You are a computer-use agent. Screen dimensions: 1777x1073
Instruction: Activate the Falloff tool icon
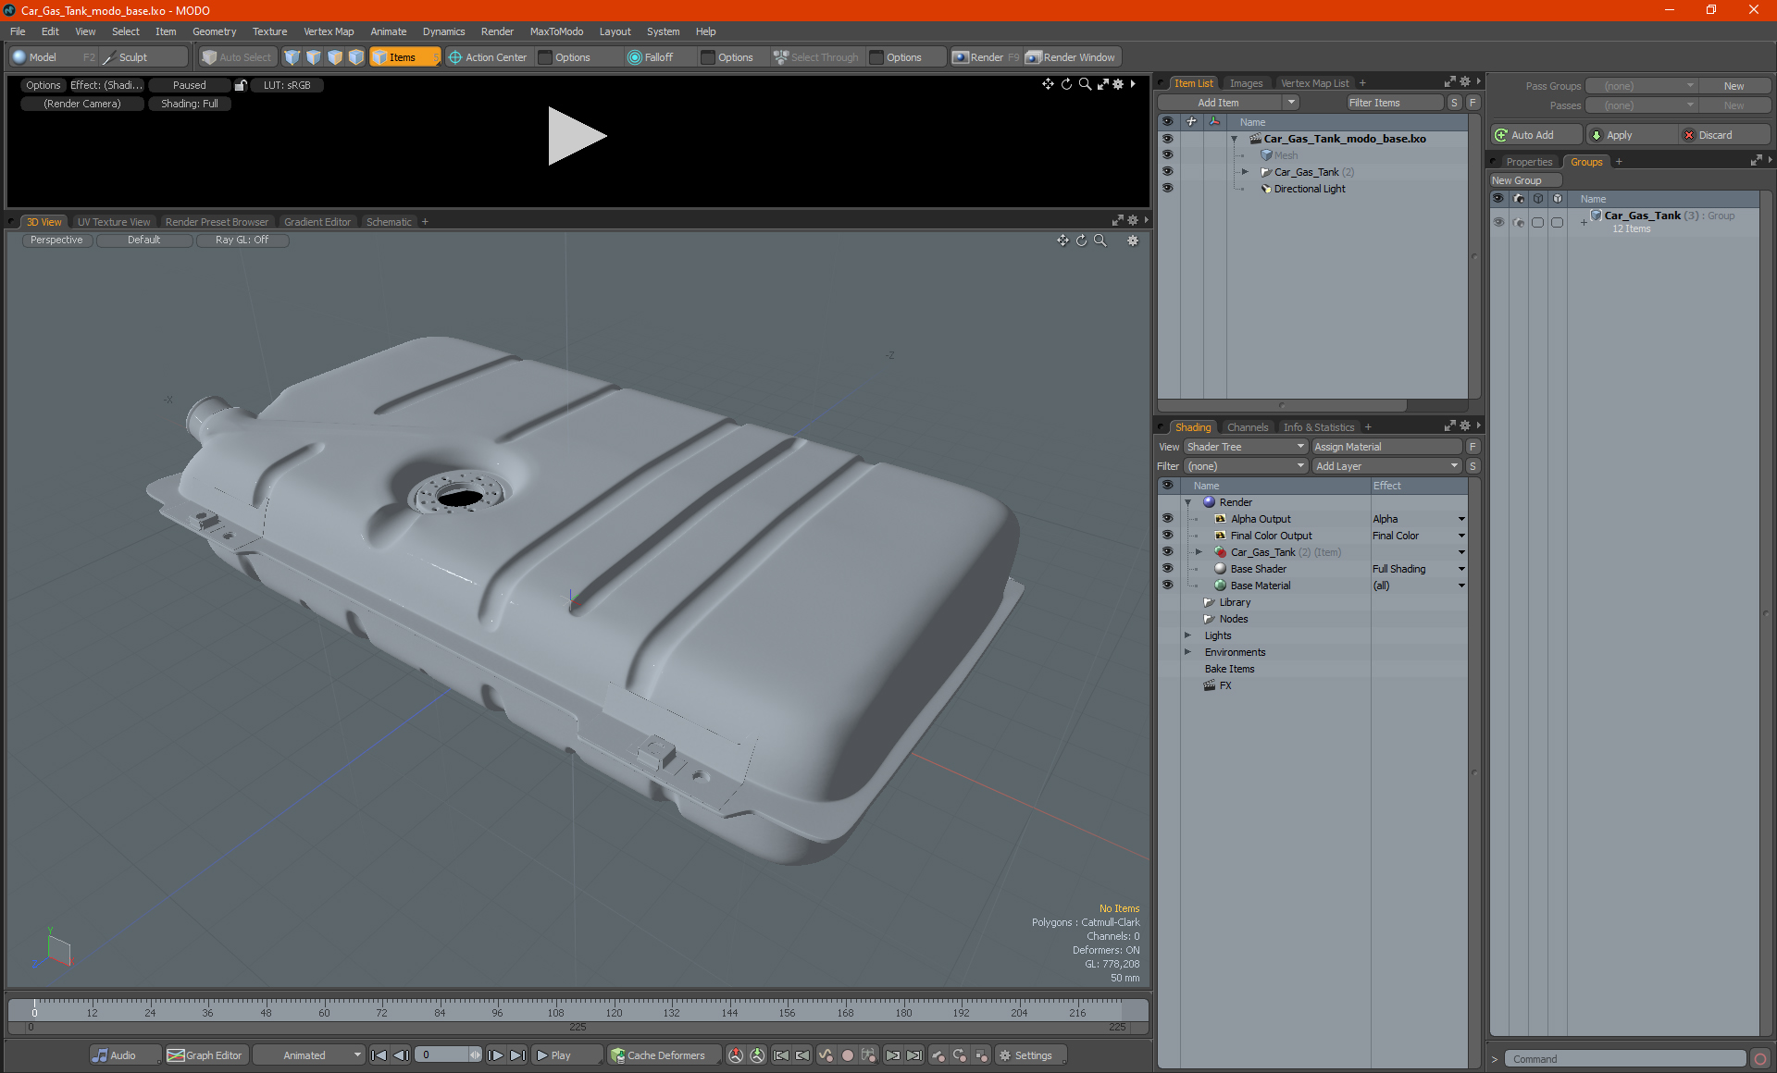tap(635, 57)
